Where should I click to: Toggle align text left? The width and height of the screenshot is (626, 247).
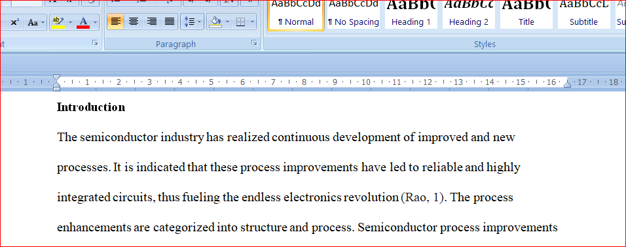(115, 22)
